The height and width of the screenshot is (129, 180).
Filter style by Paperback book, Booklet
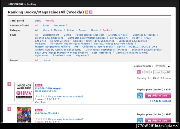click(90, 35)
